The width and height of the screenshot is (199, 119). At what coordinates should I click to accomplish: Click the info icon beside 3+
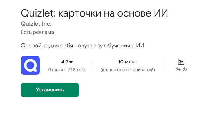pos(184,70)
